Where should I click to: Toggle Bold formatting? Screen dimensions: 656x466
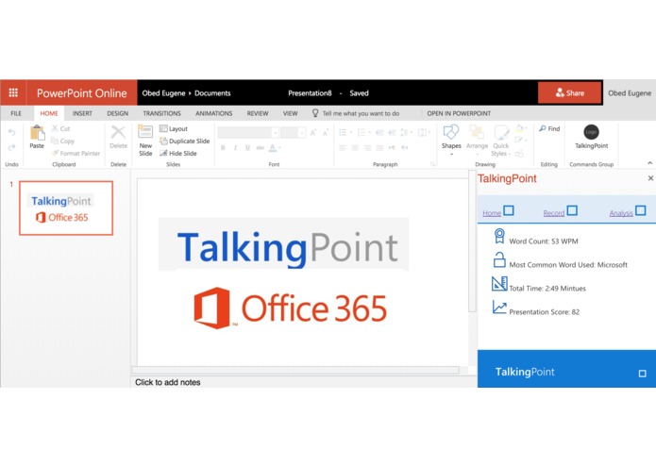pyautogui.click(x=223, y=147)
